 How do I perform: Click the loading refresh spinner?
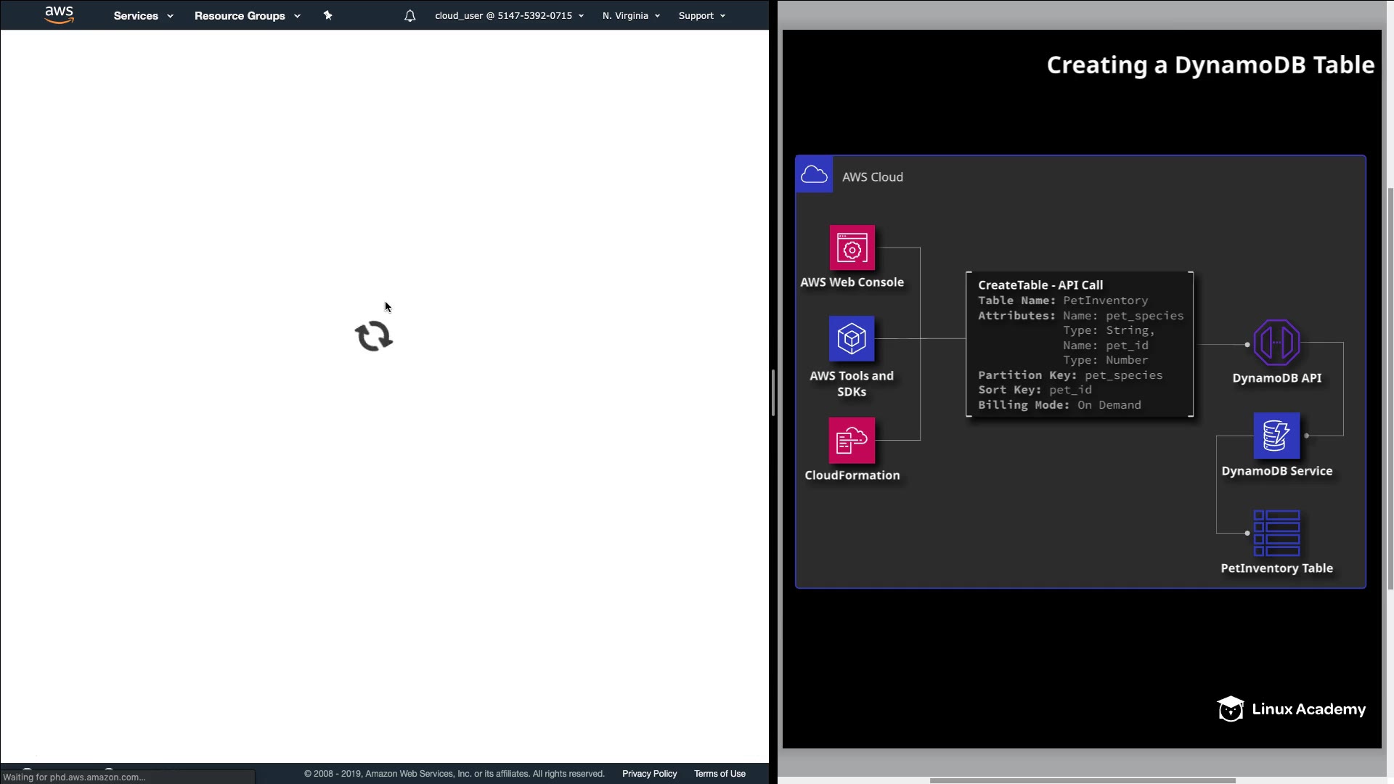pos(374,337)
